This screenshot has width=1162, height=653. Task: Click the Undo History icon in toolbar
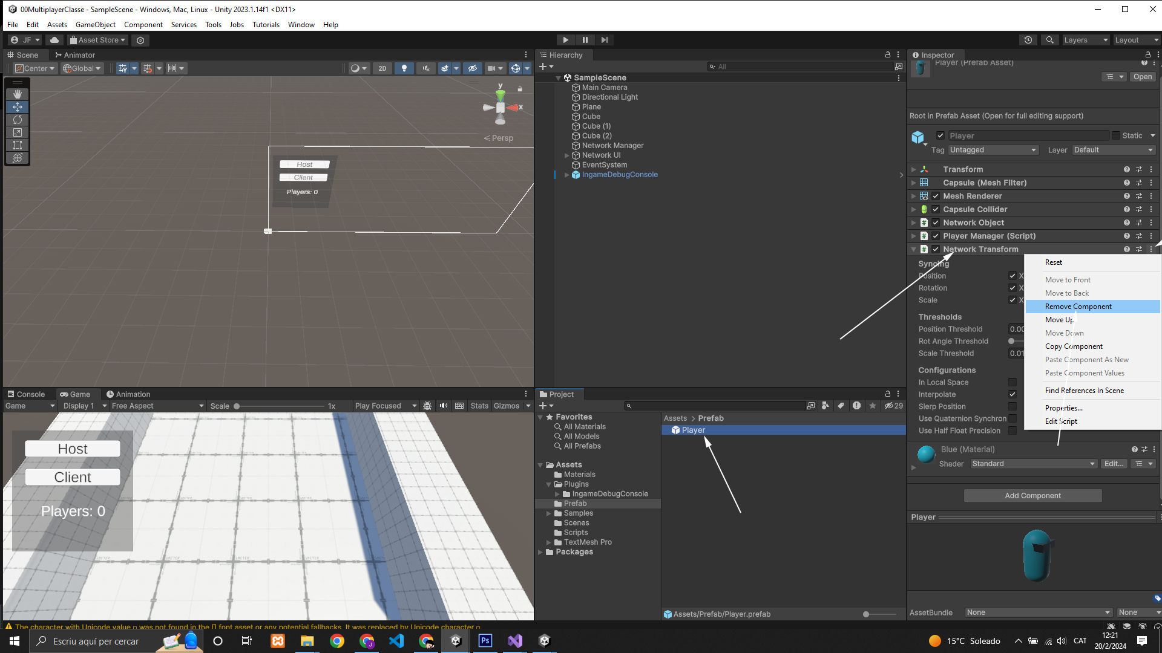point(1028,40)
